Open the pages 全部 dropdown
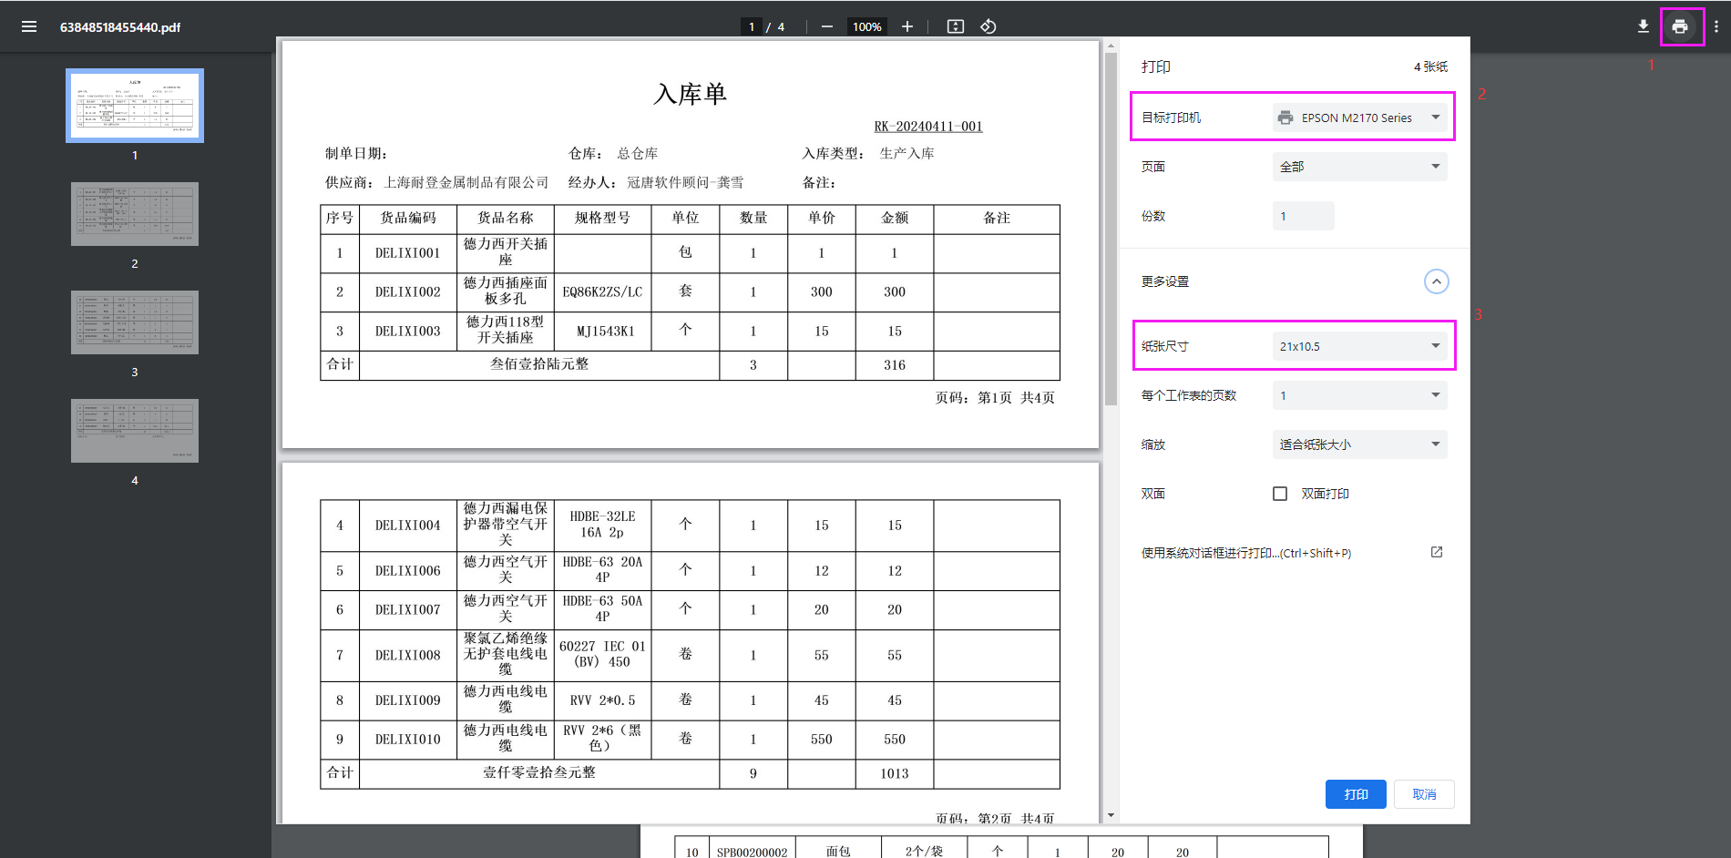 pos(1359,167)
